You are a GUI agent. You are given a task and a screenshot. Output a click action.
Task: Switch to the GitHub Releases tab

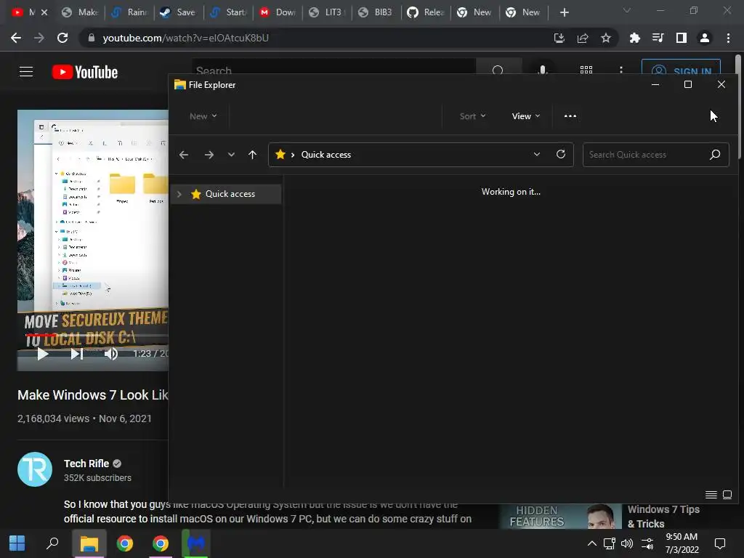click(424, 12)
